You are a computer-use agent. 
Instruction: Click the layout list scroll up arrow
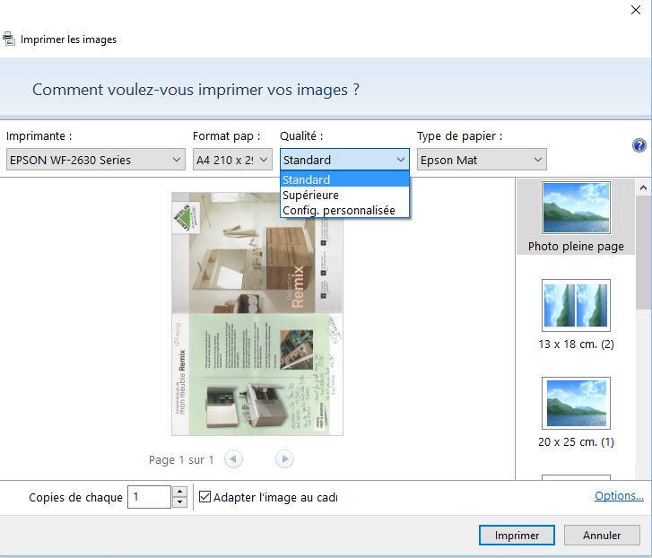tap(643, 187)
